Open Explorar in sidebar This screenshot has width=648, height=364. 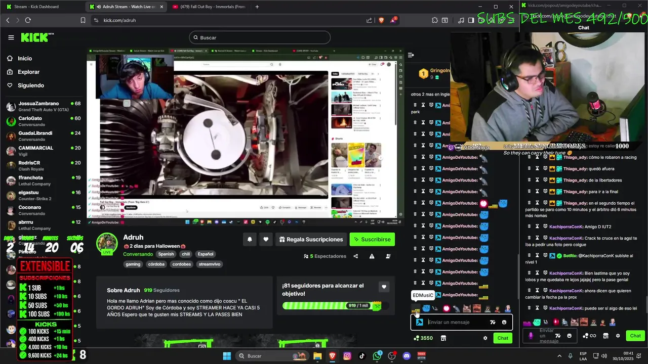[28, 72]
